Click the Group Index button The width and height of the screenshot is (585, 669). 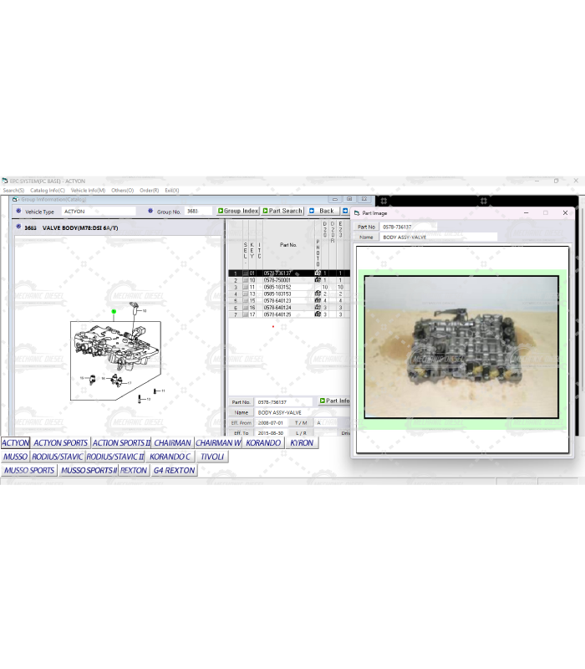pyautogui.click(x=238, y=211)
